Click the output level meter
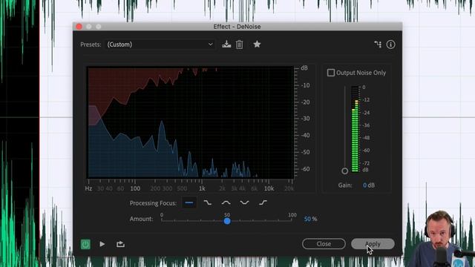 point(355,129)
